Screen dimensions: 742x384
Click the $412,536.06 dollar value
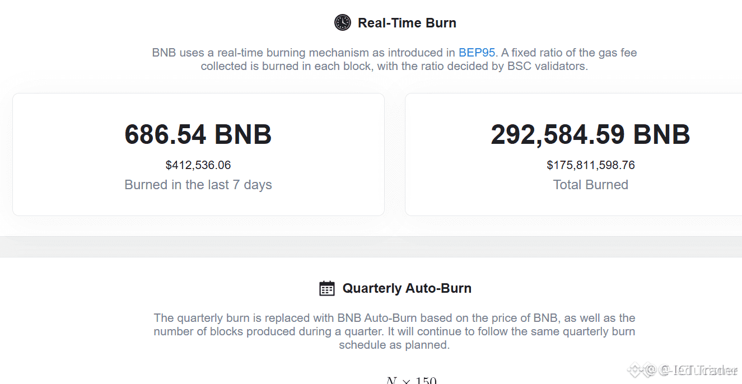point(198,165)
